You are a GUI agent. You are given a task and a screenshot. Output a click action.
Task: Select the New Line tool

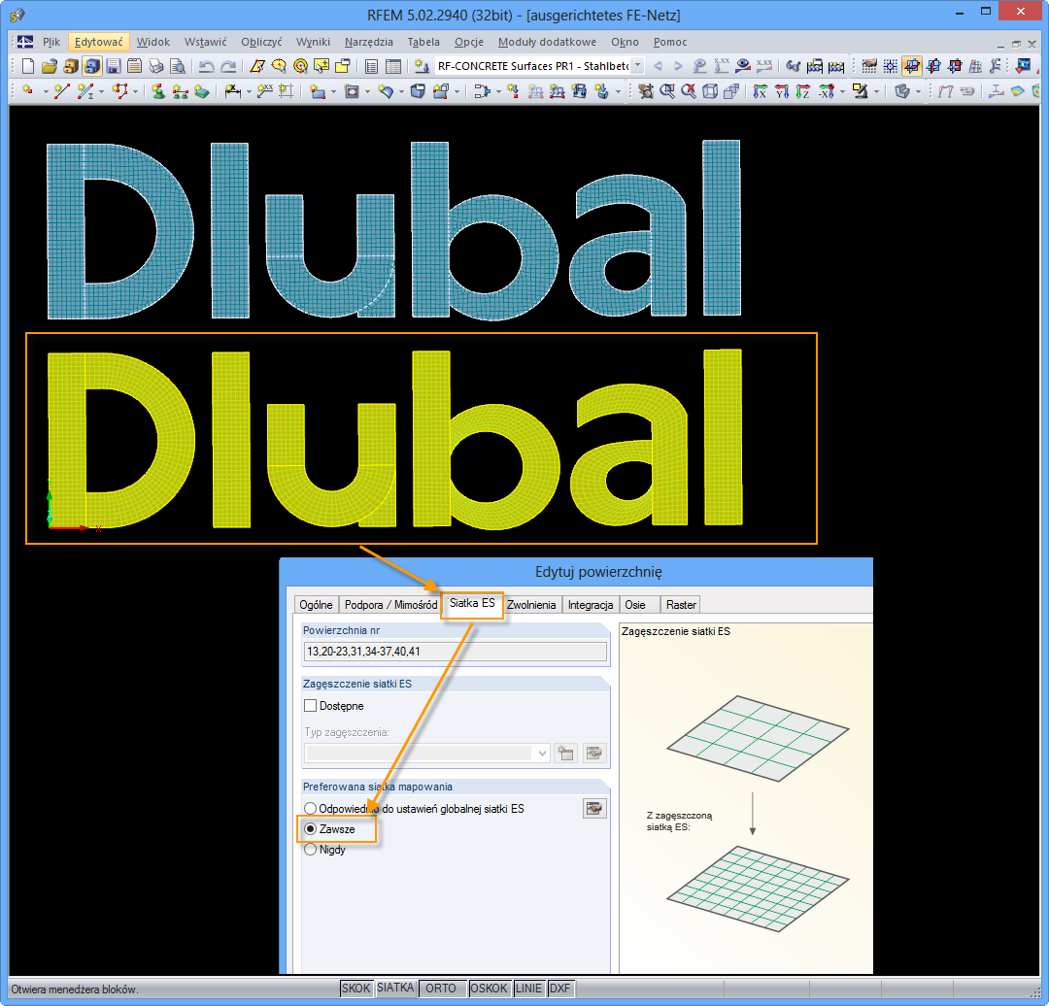click(61, 91)
